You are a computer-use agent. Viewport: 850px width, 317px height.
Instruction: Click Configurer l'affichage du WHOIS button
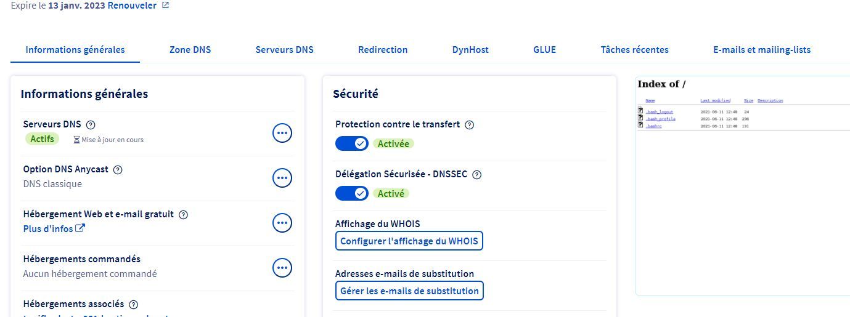(409, 241)
